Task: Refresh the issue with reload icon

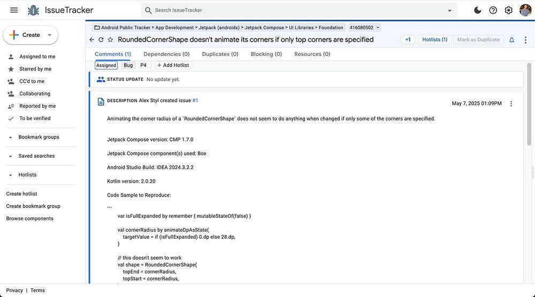Action: pos(101,40)
